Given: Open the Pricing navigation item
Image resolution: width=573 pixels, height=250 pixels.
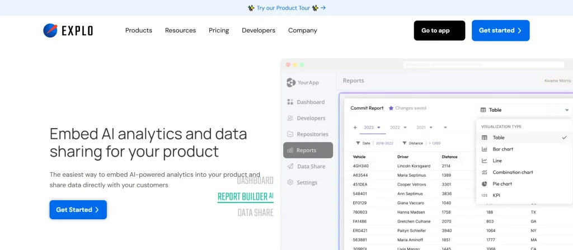Looking at the screenshot, I should (219, 31).
